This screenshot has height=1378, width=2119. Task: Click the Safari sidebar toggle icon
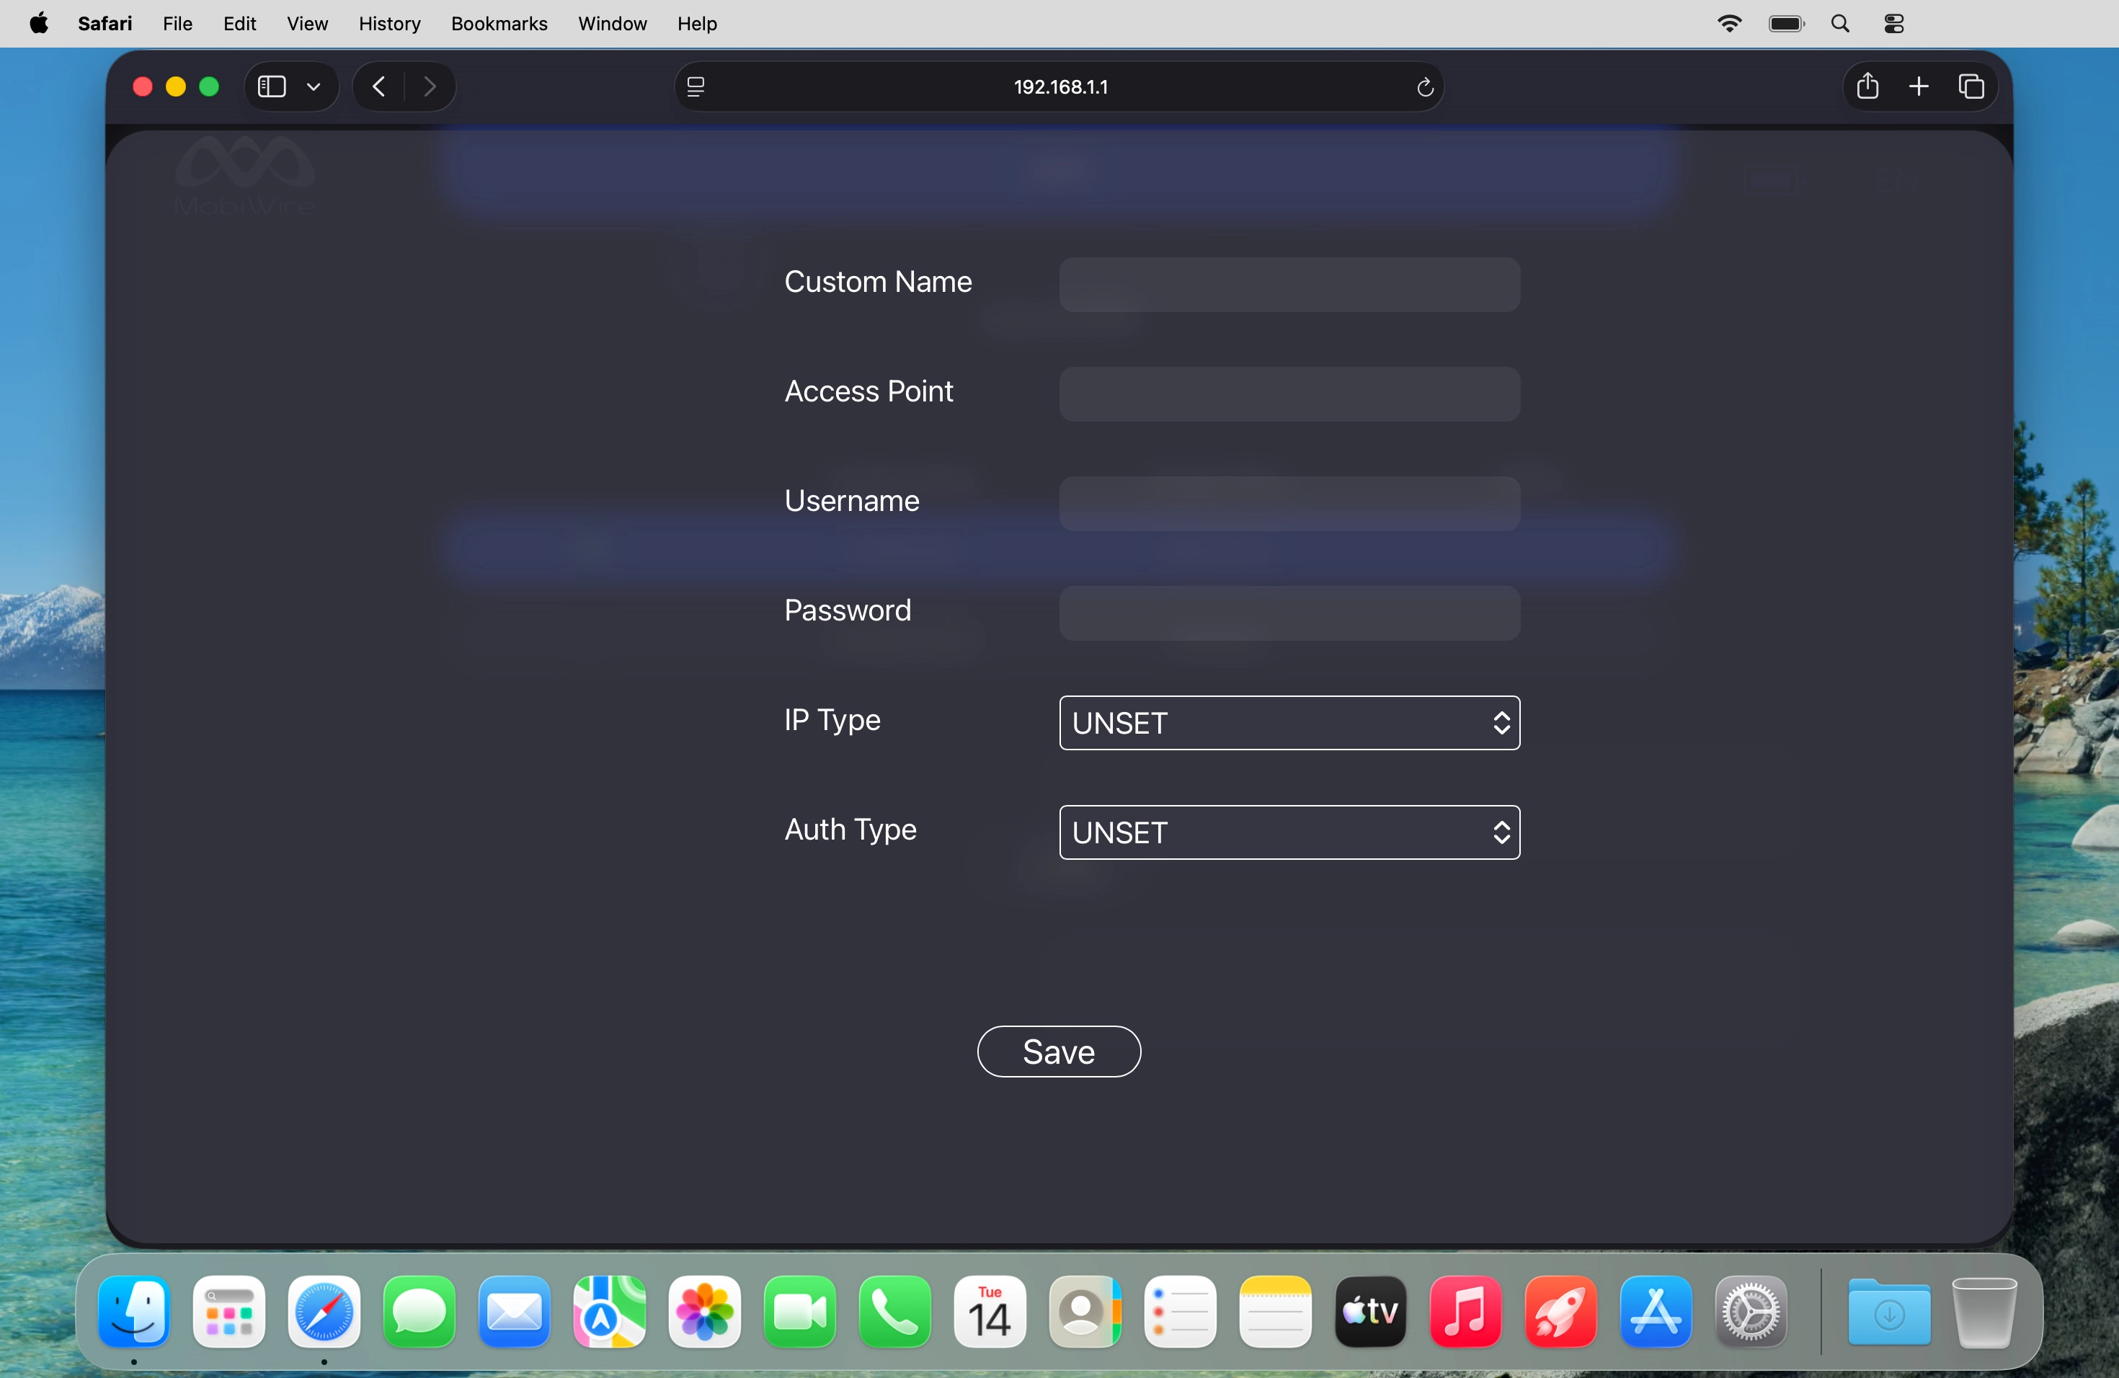coord(272,86)
